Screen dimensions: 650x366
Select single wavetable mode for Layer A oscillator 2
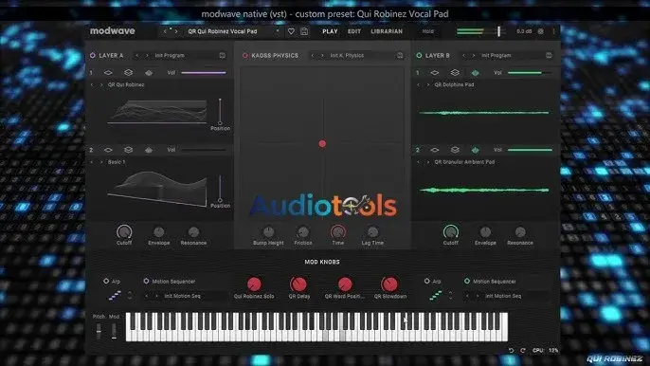108,150
